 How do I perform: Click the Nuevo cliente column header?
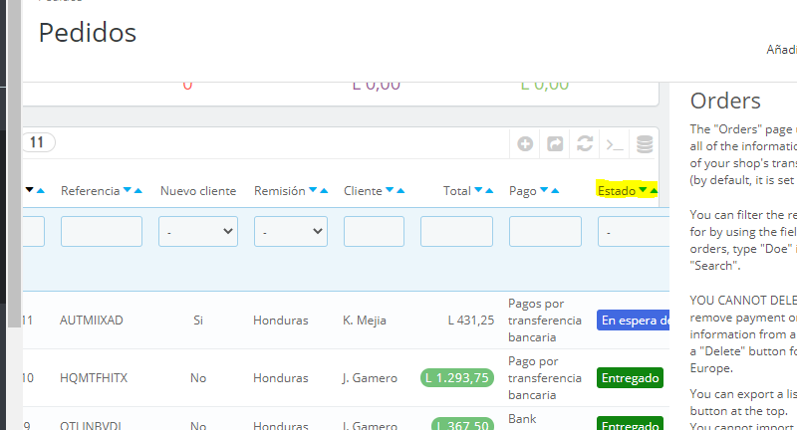click(198, 191)
